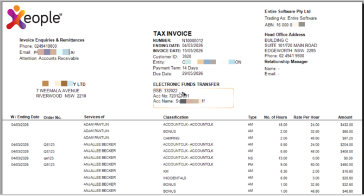Click amount $25.50
The width and height of the screenshot is (364, 196).
click(348, 178)
